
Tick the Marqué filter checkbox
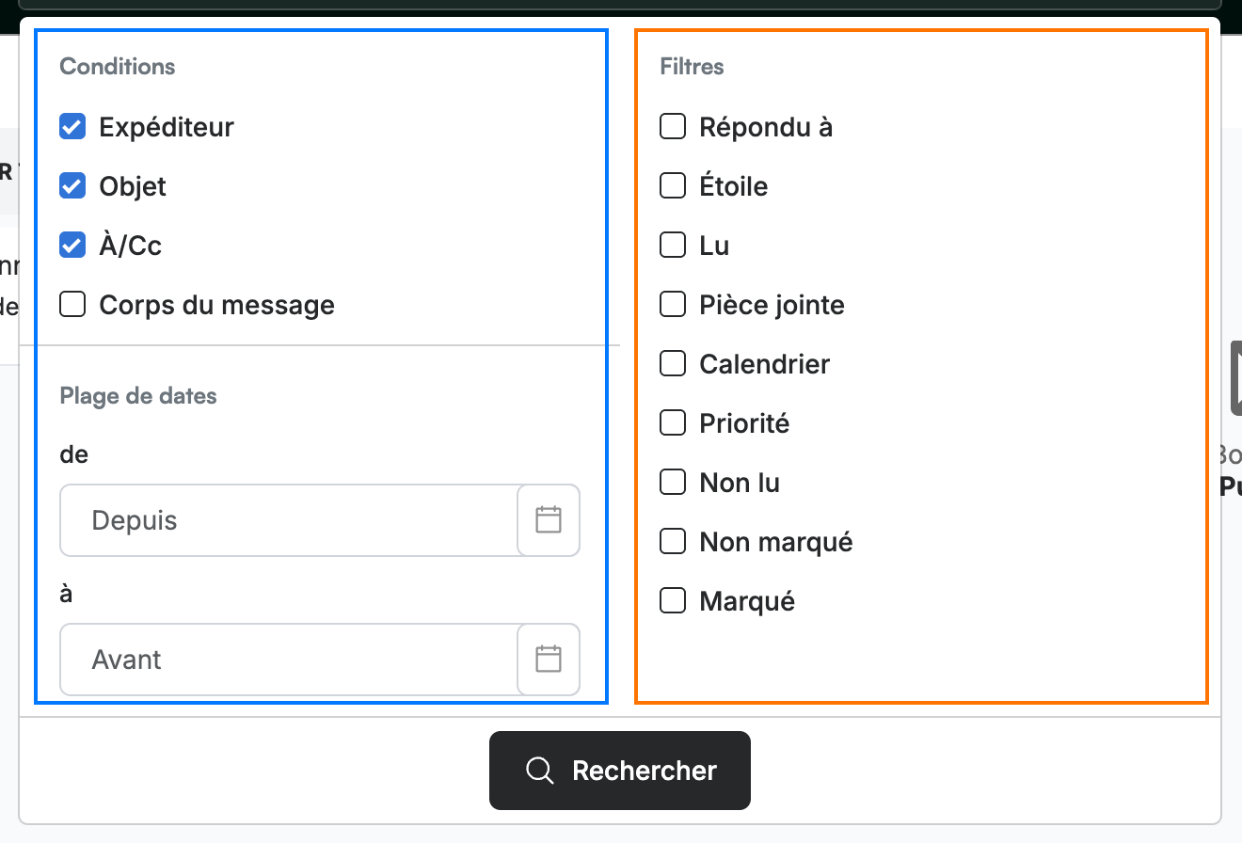pyautogui.click(x=673, y=600)
